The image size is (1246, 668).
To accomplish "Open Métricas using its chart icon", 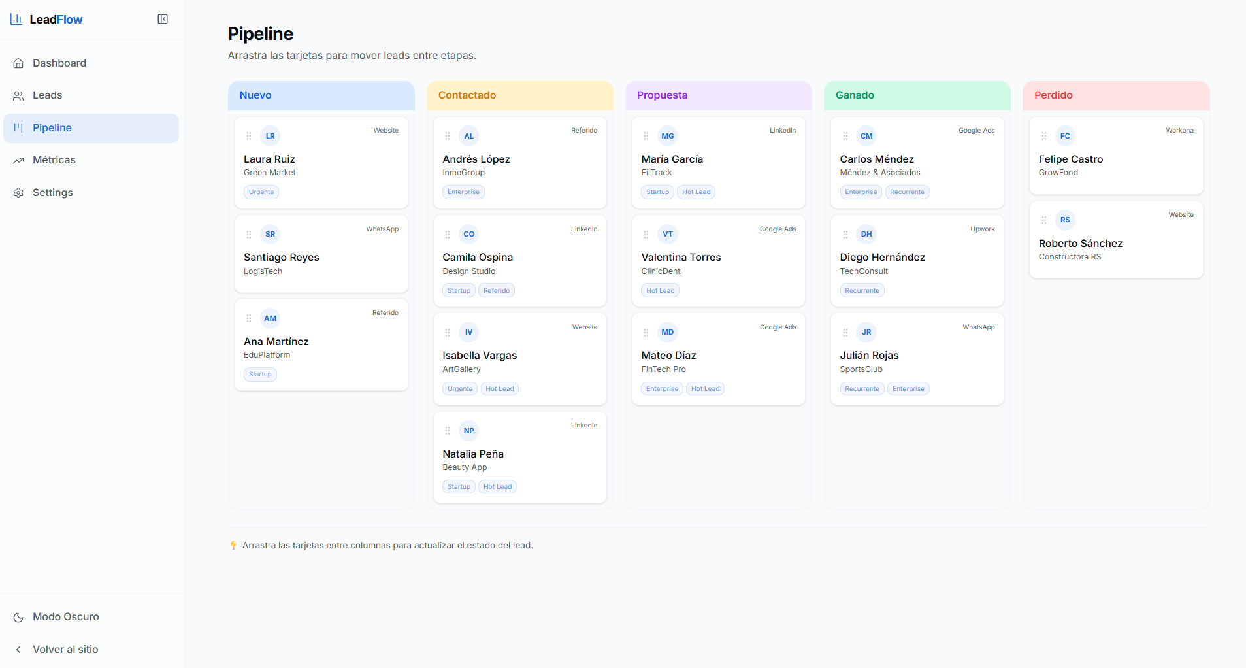I will [18, 160].
